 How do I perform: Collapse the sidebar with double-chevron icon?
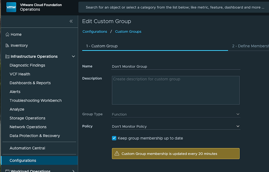coord(71,21)
